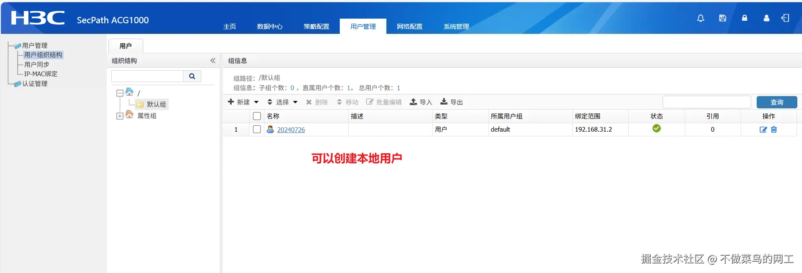This screenshot has height=273, width=802.
Task: Click the lock icon in header
Action: point(744,18)
